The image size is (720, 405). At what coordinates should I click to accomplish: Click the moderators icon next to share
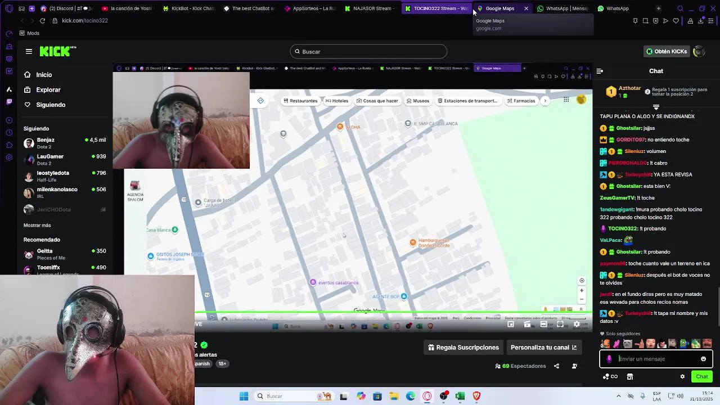click(574, 366)
